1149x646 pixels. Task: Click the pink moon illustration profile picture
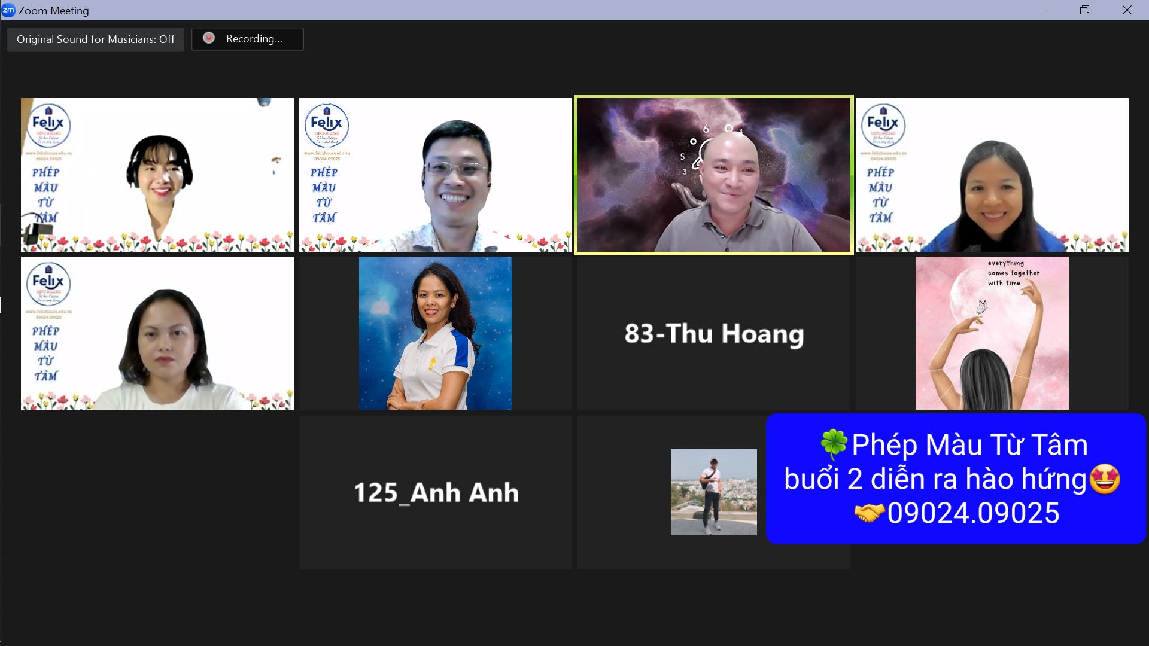pyautogui.click(x=992, y=333)
